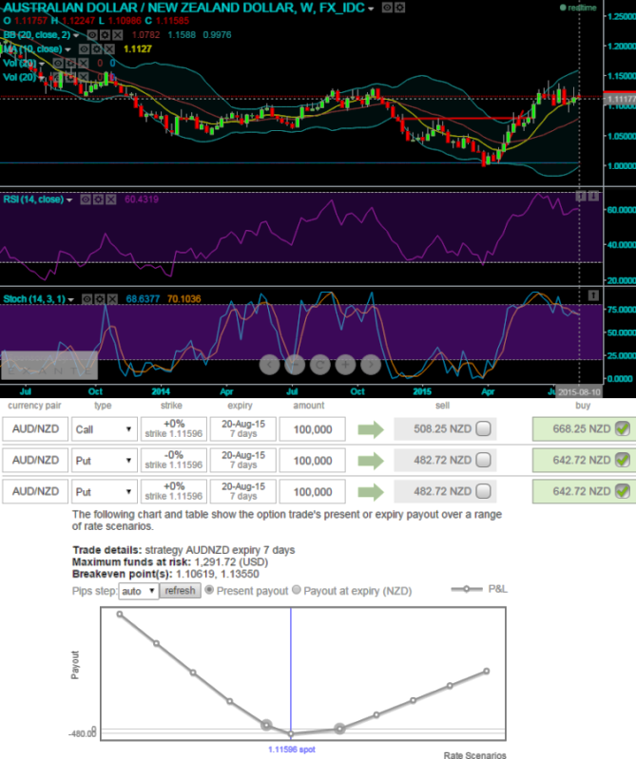Select Payout at expiry (NZD) option

point(296,590)
